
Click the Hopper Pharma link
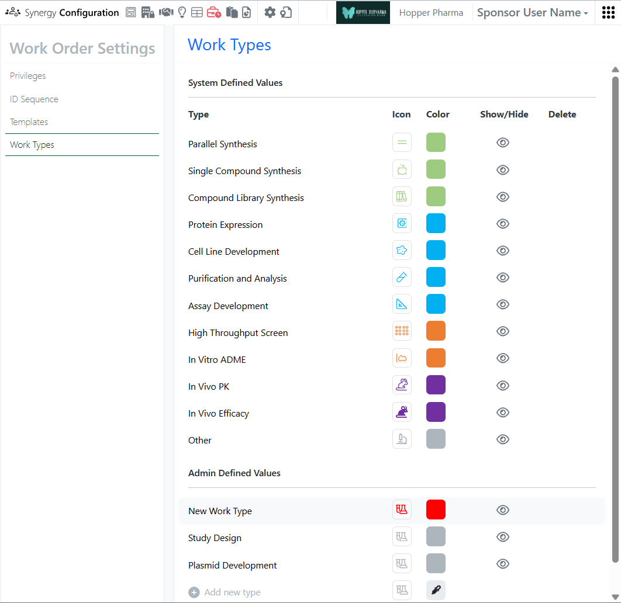(x=431, y=13)
